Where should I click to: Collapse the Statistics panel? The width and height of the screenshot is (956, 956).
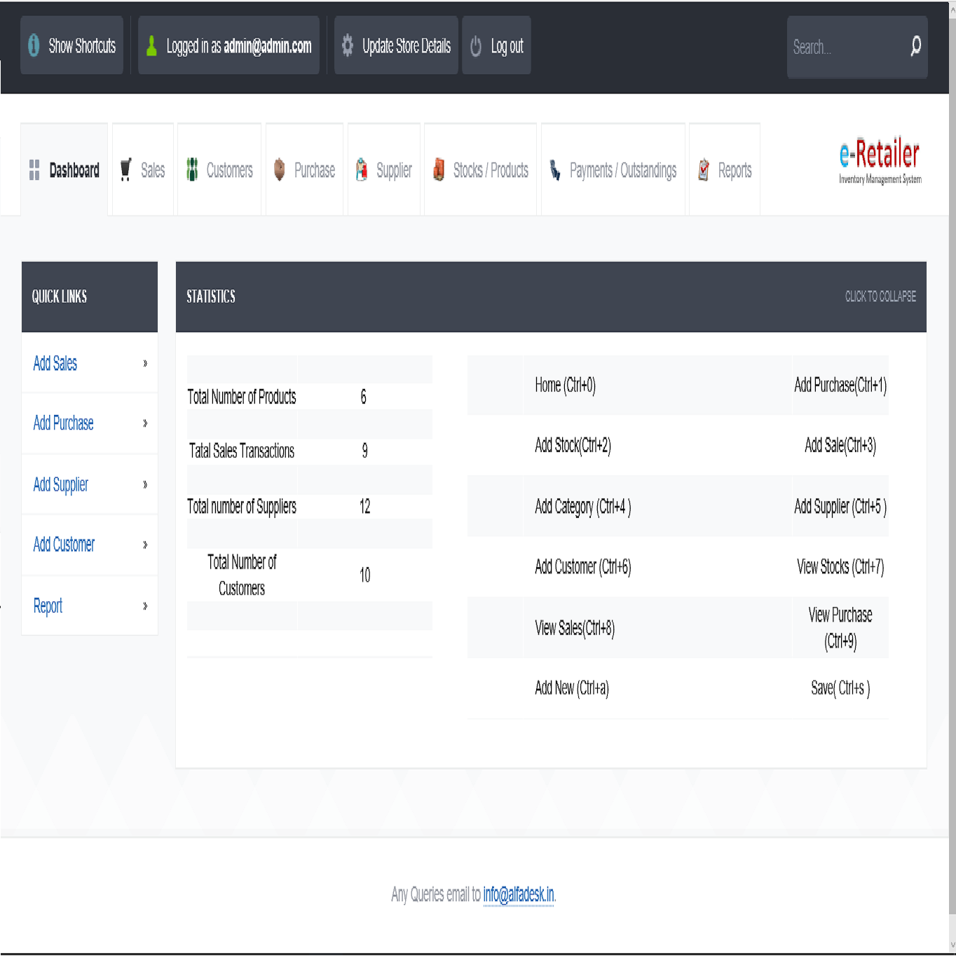point(880,296)
